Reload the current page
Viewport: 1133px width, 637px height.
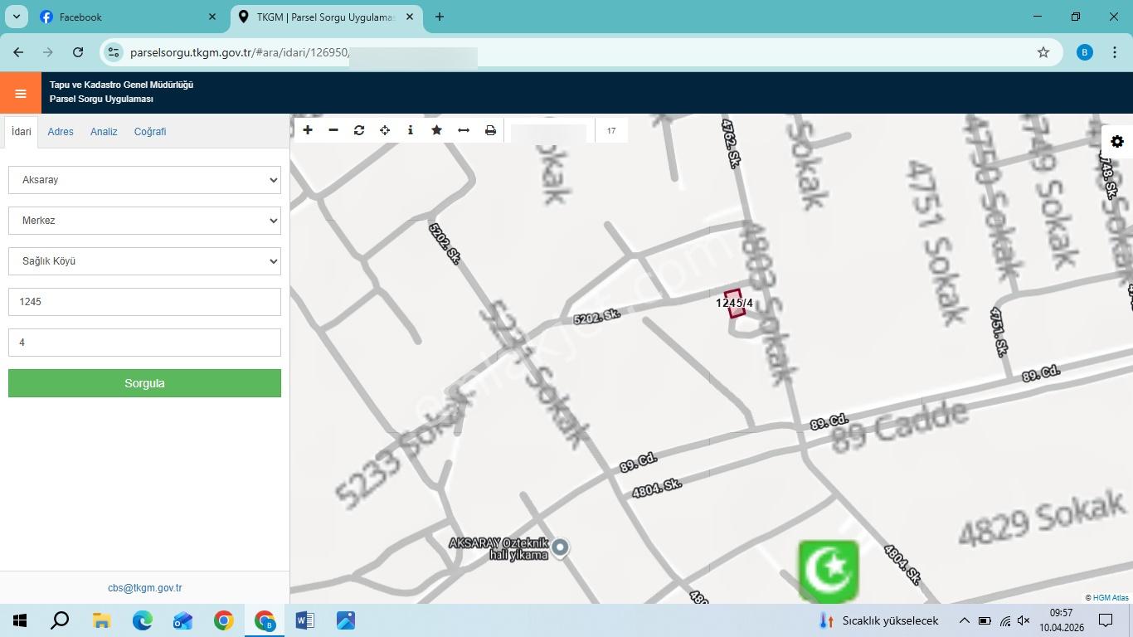click(78, 52)
